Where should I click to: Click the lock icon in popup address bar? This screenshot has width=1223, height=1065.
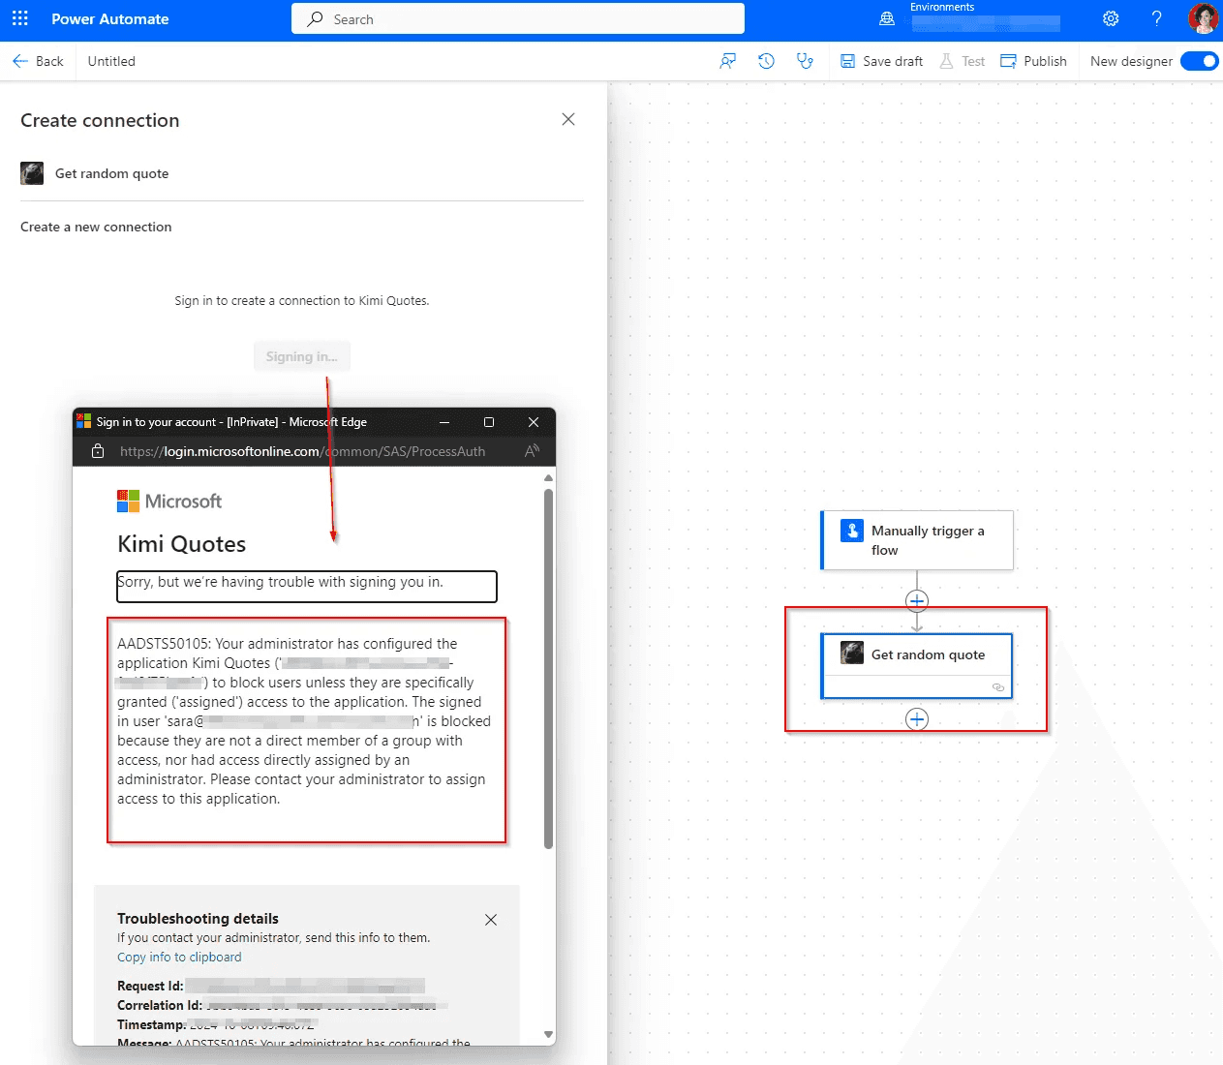[98, 451]
